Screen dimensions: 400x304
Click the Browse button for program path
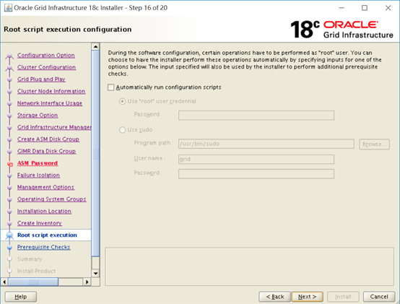point(374,144)
